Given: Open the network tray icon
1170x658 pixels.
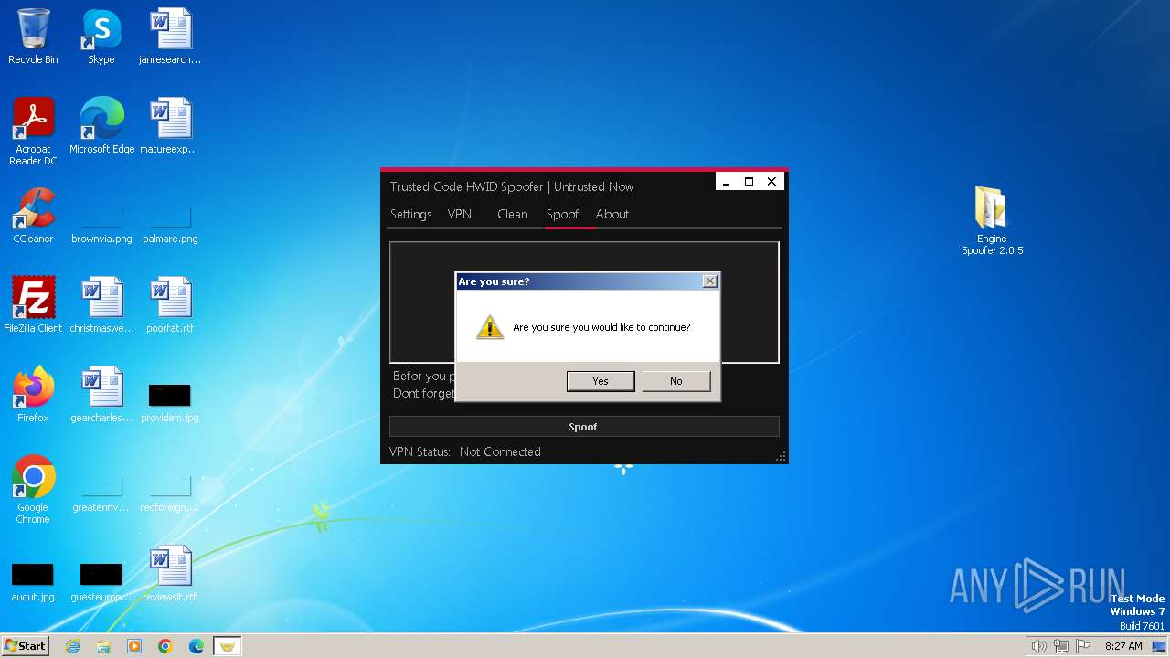Looking at the screenshot, I should pyautogui.click(x=1061, y=646).
